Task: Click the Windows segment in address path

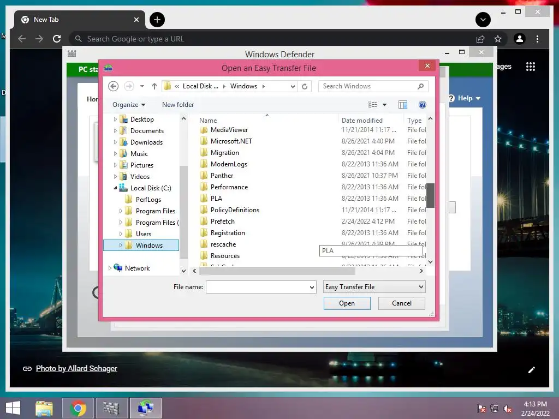Action: coord(243,86)
